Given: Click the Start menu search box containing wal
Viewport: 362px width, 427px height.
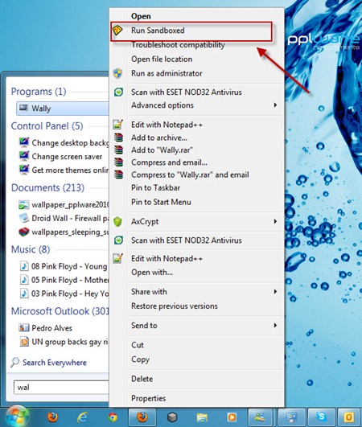Looking at the screenshot, I should [x=61, y=388].
